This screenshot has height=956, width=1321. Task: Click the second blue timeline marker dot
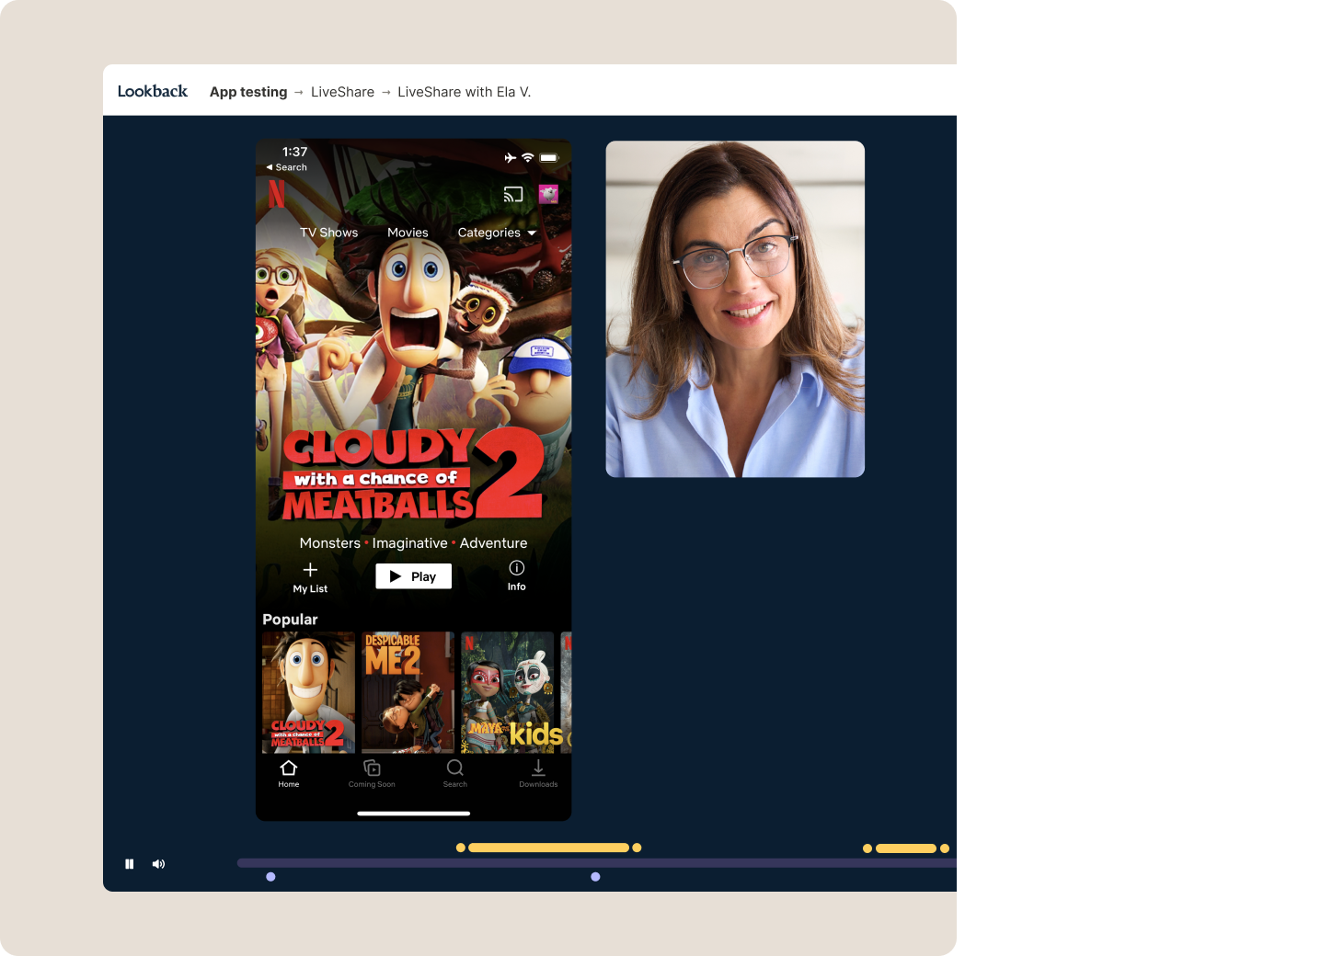pos(595,877)
